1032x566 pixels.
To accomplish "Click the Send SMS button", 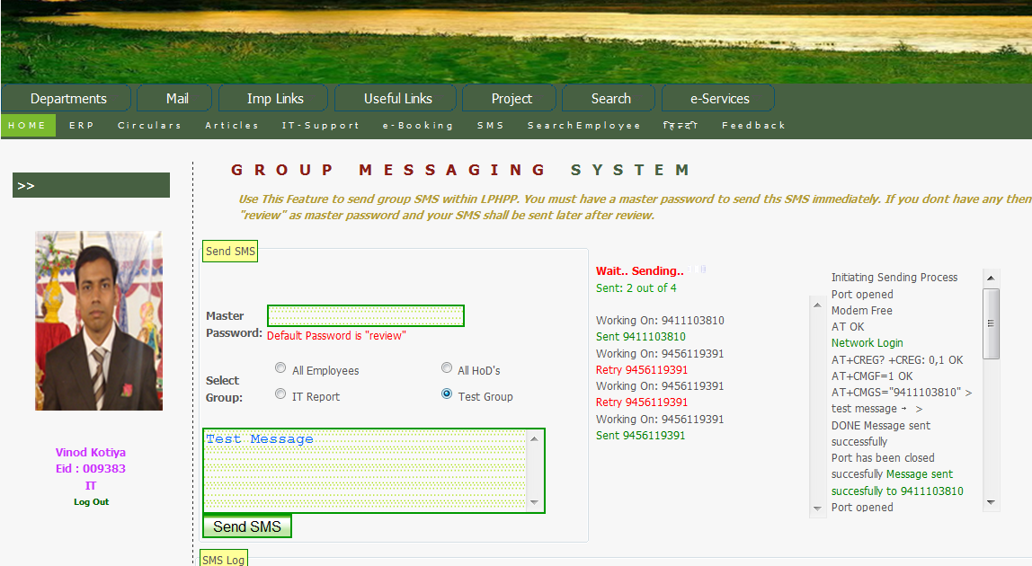I will 247,526.
